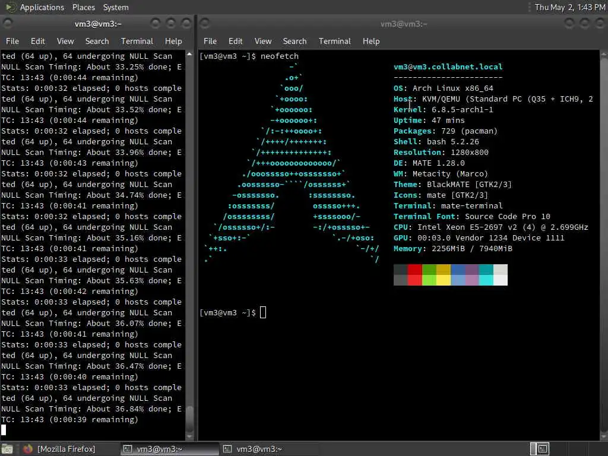Click the cyan color block in neofetch palette
The width and height of the screenshot is (608, 456).
point(486,274)
